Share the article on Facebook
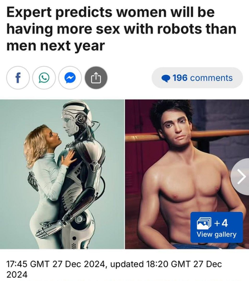249x281 pixels. click(18, 78)
